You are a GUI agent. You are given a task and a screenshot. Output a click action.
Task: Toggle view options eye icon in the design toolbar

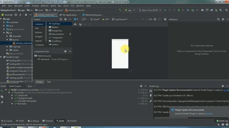75,25
